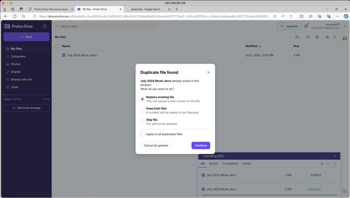Close the Duplicate file found dialog
Viewport: 350px width, 198px height.
pyautogui.click(x=208, y=72)
